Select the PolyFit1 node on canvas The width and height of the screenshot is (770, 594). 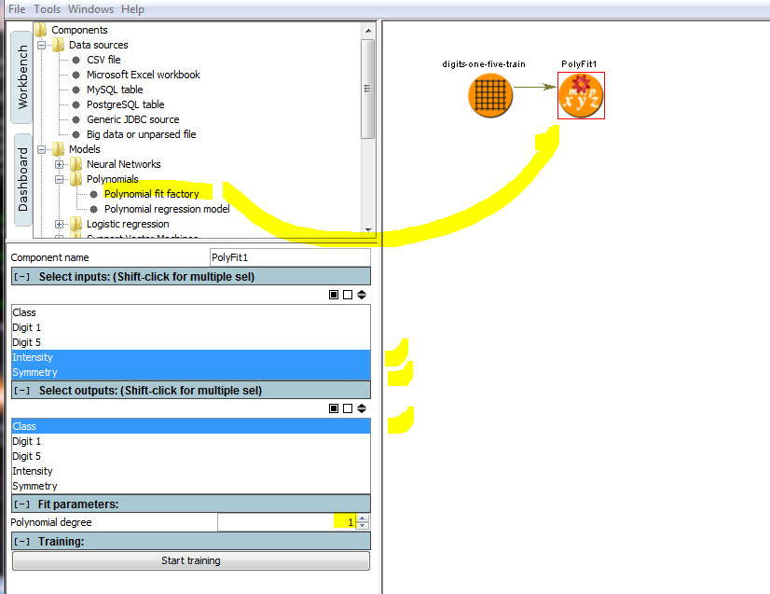click(581, 96)
